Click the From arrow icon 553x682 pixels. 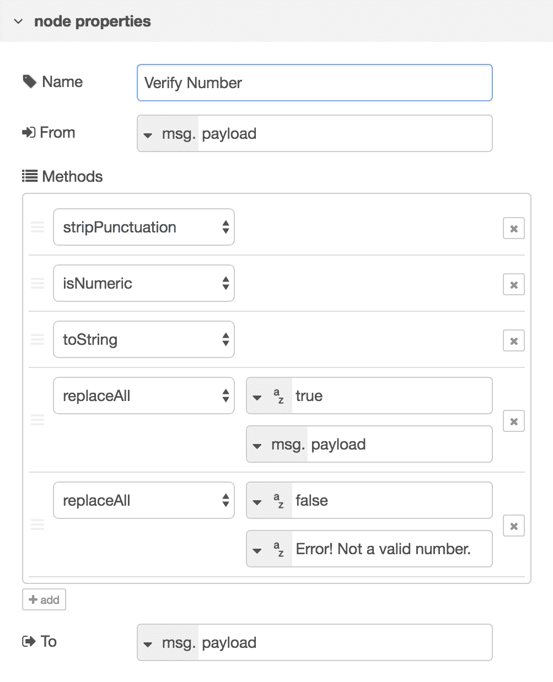[29, 132]
